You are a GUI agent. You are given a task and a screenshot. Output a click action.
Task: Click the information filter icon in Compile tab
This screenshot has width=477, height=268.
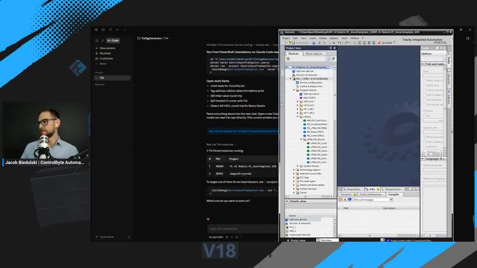[x=350, y=200]
